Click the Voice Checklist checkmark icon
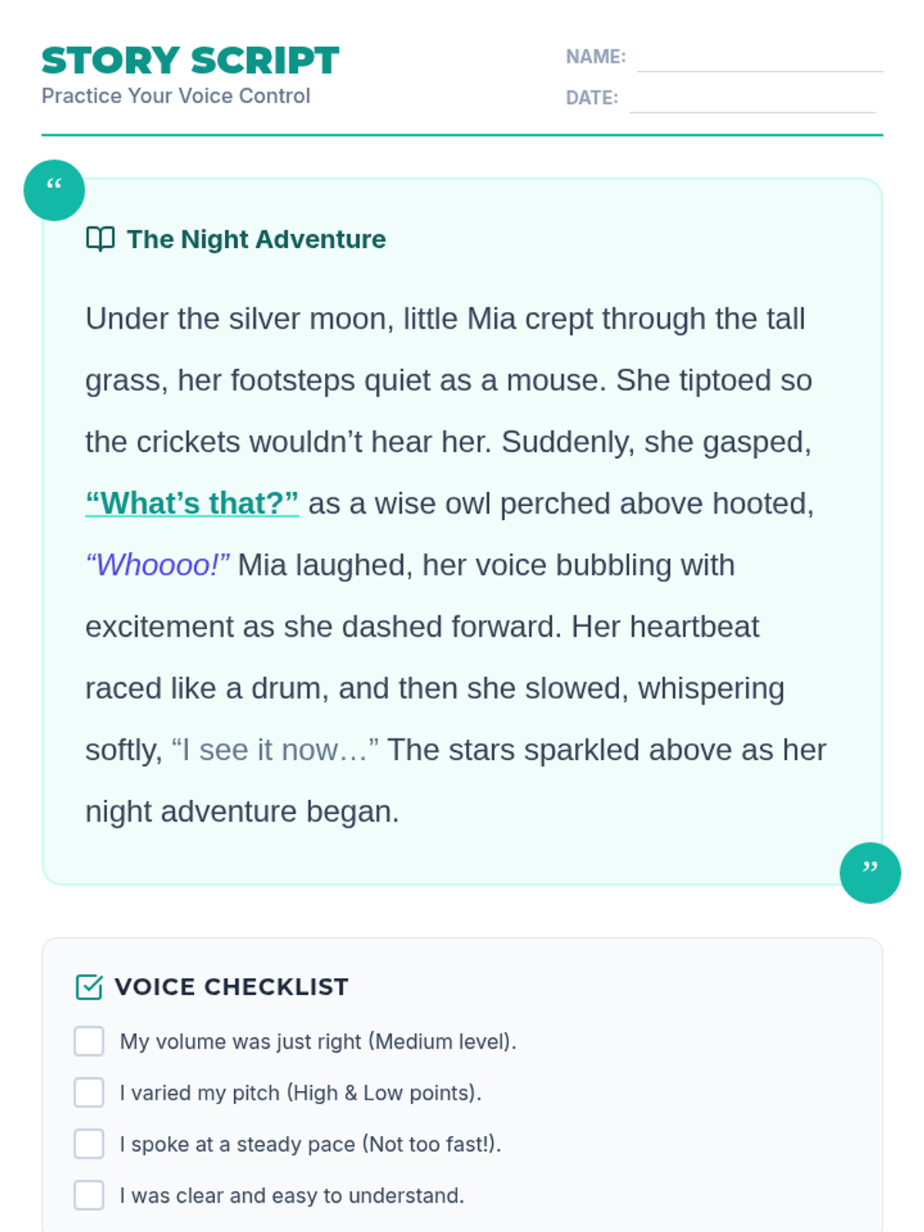The height and width of the screenshot is (1232, 924). pyautogui.click(x=89, y=986)
